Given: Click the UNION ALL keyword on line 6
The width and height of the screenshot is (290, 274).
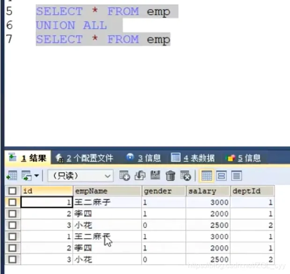Looking at the screenshot, I should [x=71, y=25].
